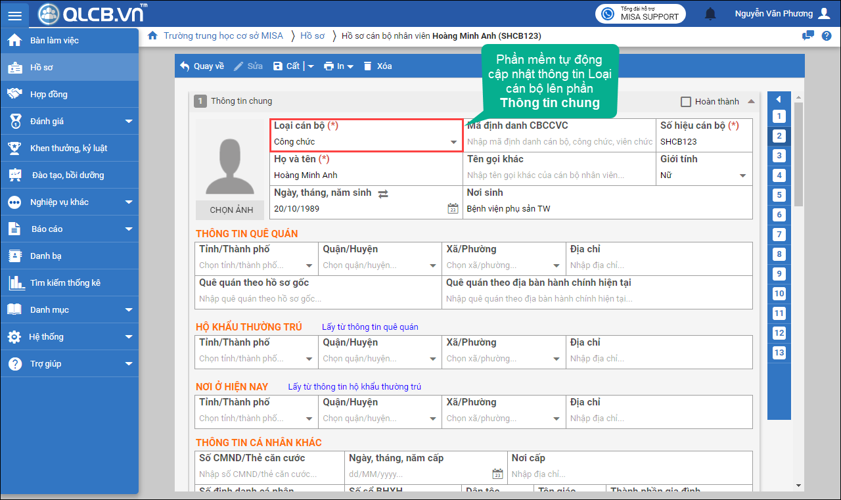Click the hamburger menu icon
The height and width of the screenshot is (500, 841).
coord(14,14)
